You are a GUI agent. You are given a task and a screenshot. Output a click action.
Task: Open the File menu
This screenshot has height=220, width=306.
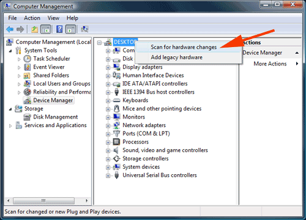tap(12, 18)
